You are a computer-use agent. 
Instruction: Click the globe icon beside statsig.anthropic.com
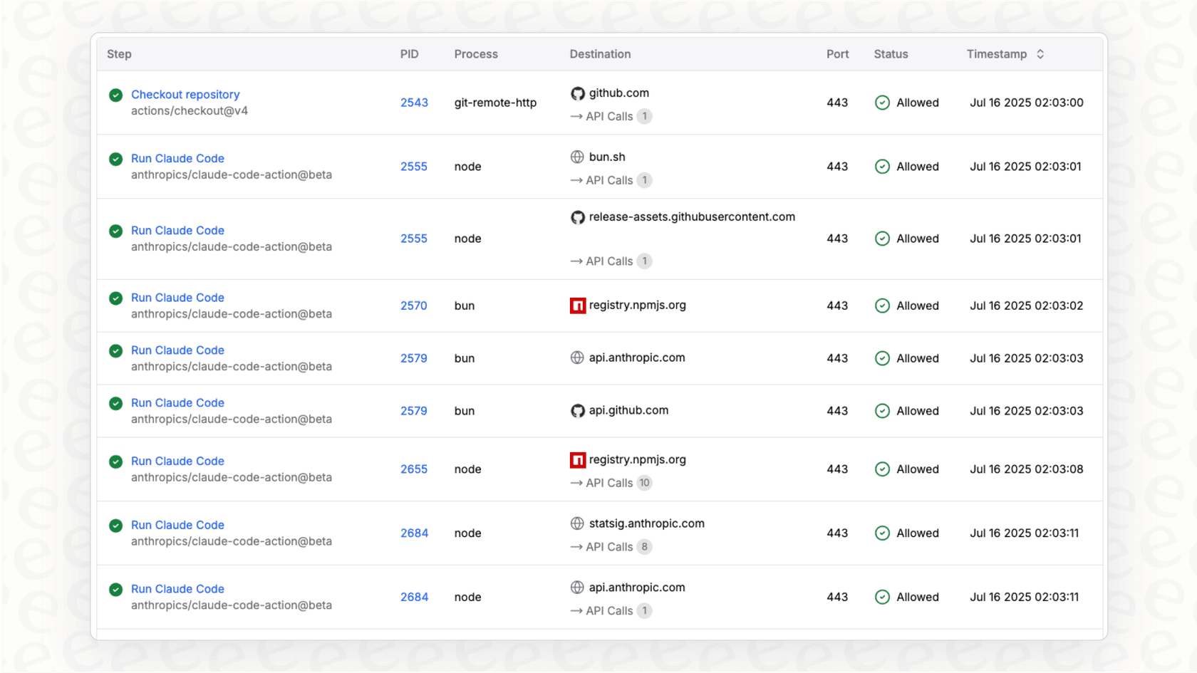click(x=576, y=523)
